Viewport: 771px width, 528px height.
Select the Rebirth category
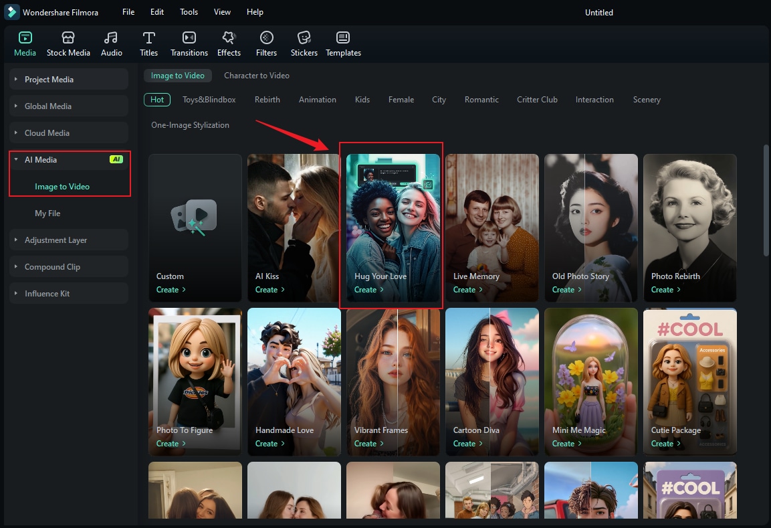(267, 100)
